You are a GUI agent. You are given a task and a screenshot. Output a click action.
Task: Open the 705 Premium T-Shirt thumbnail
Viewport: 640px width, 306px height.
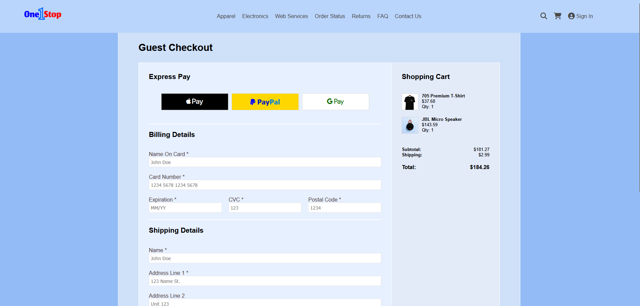tap(410, 102)
